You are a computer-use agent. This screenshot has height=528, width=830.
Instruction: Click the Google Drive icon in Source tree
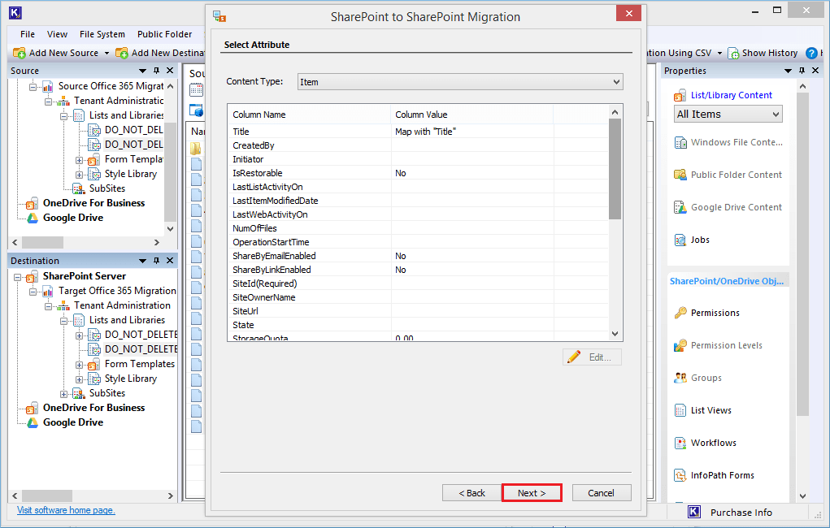tap(33, 218)
